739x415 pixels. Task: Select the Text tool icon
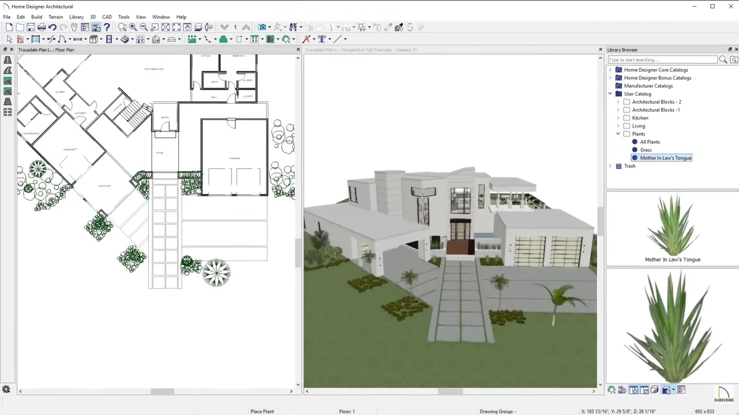click(x=322, y=39)
